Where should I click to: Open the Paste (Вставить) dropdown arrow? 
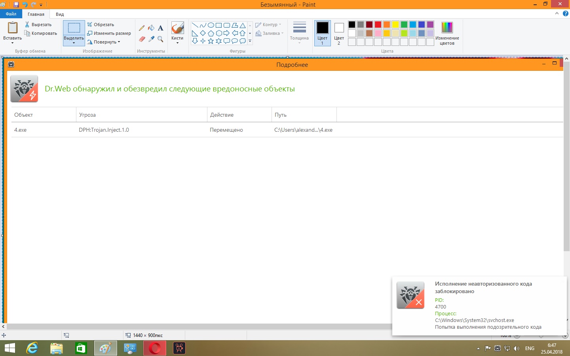coord(12,43)
